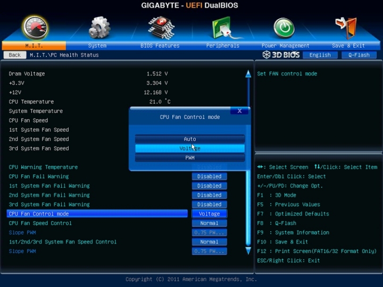Click the F7 Optimized Defaults hint
The width and height of the screenshot is (383, 287).
pos(293,214)
